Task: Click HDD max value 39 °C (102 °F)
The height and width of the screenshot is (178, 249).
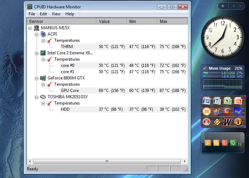Action: click(172, 109)
